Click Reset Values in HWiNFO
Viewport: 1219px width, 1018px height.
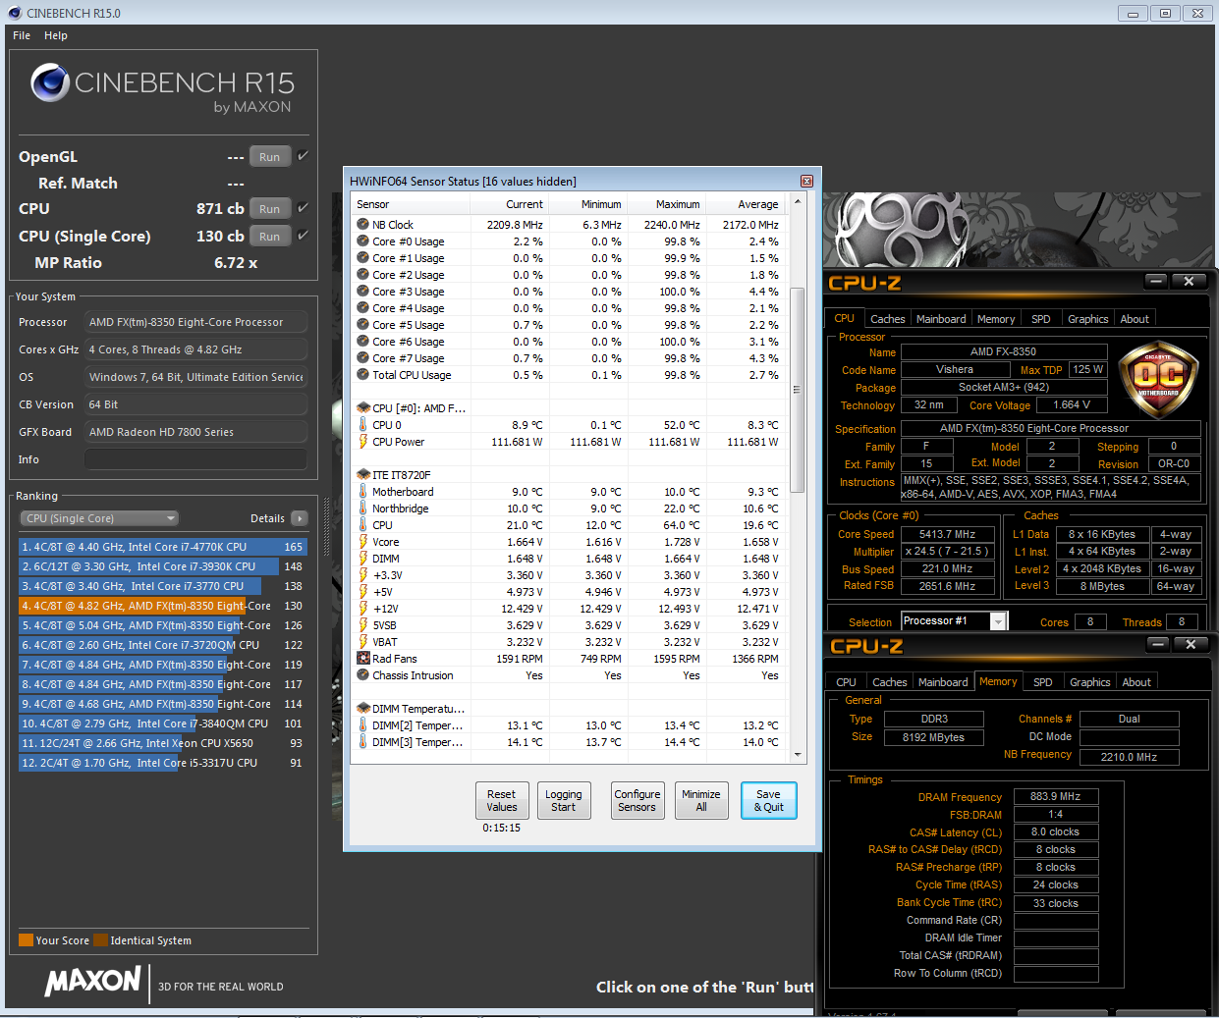coord(502,801)
